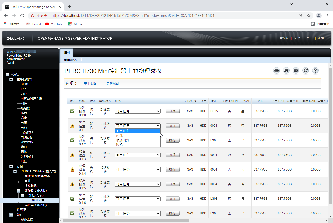Close the open task dropdown for disk 0:1:1
Image resolution: width=333 pixels, height=223 pixels.
tap(137, 126)
